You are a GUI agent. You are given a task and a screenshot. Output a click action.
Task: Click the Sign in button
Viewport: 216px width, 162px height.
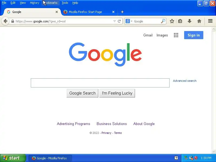click(x=194, y=35)
